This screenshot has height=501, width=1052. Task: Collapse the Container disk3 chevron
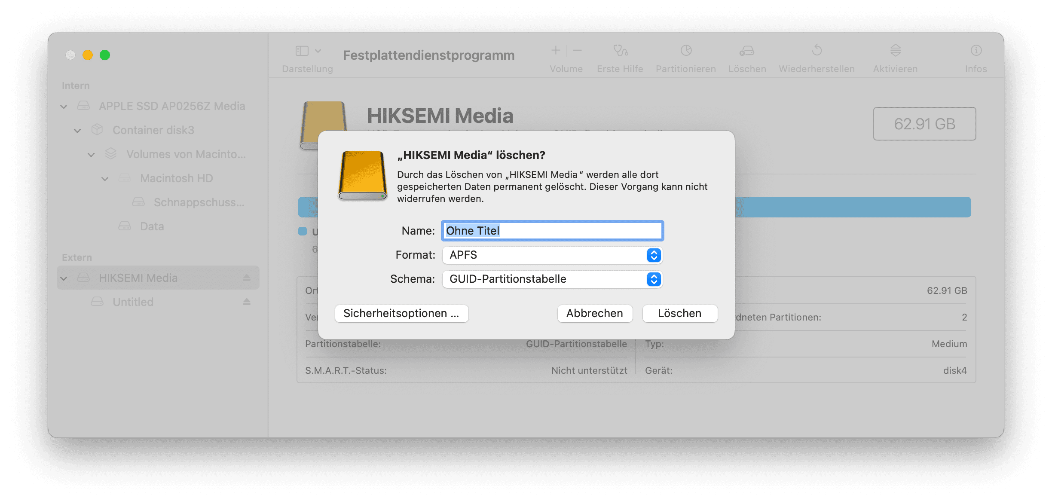(77, 131)
